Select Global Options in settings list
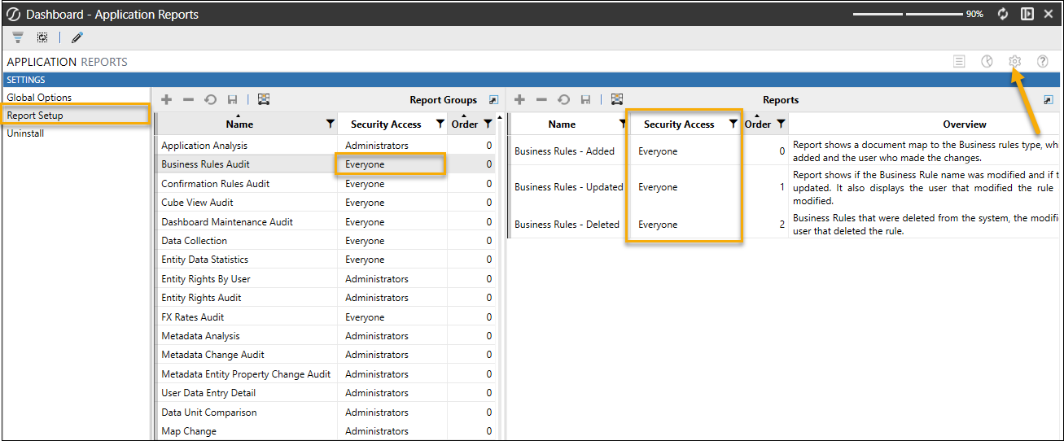The image size is (1064, 441). 39,98
